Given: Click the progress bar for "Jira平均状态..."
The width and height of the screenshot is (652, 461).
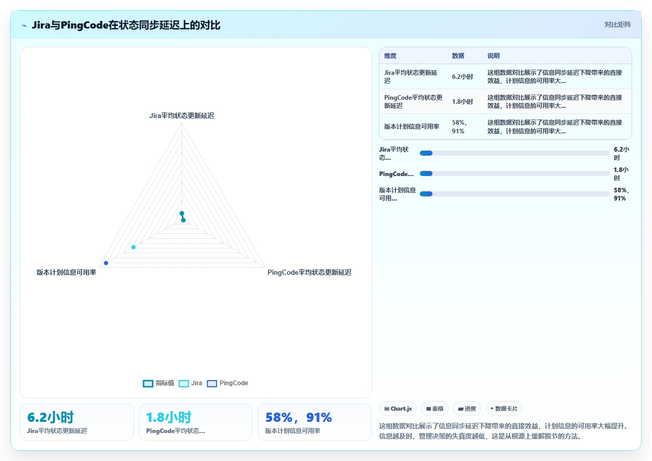Looking at the screenshot, I should click(x=514, y=153).
